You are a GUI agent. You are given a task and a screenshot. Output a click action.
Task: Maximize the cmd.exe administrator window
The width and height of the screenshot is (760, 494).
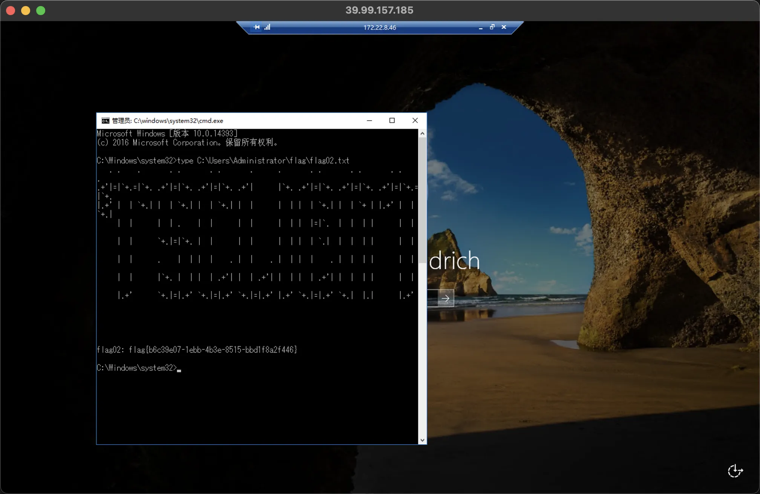coord(392,121)
